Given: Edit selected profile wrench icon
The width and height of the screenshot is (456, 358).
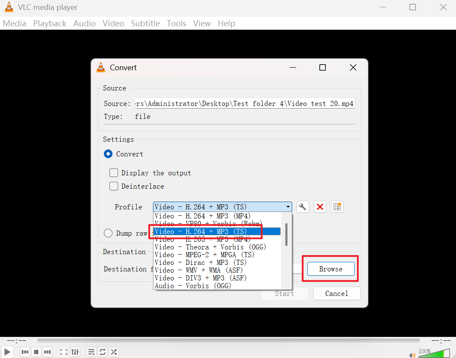Looking at the screenshot, I should pyautogui.click(x=303, y=207).
